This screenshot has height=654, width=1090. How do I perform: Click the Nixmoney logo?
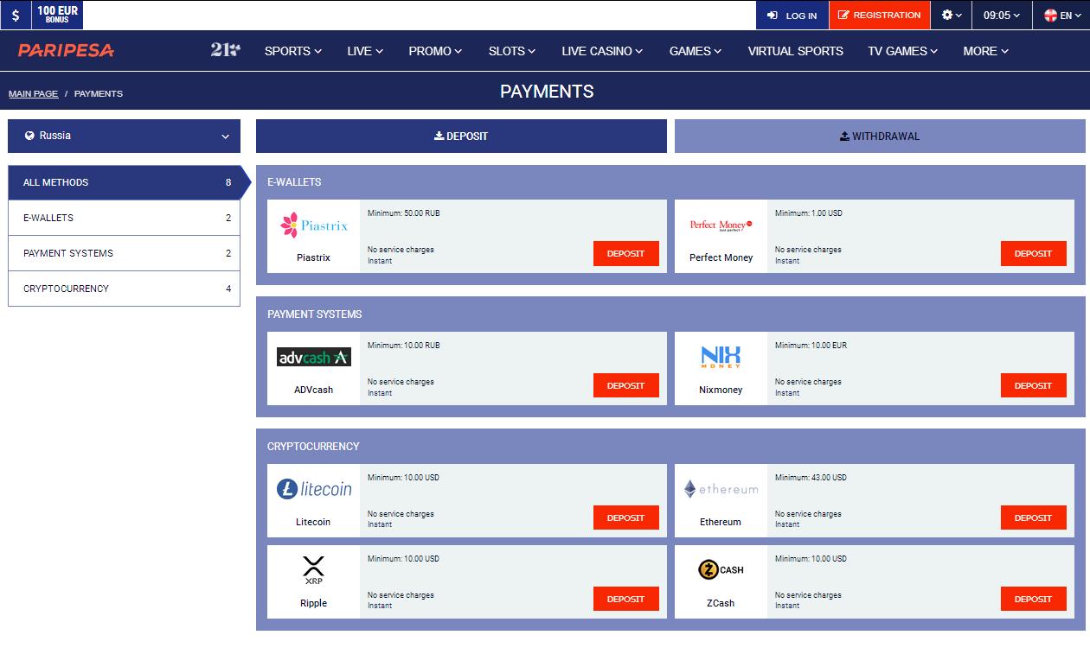[x=721, y=357]
